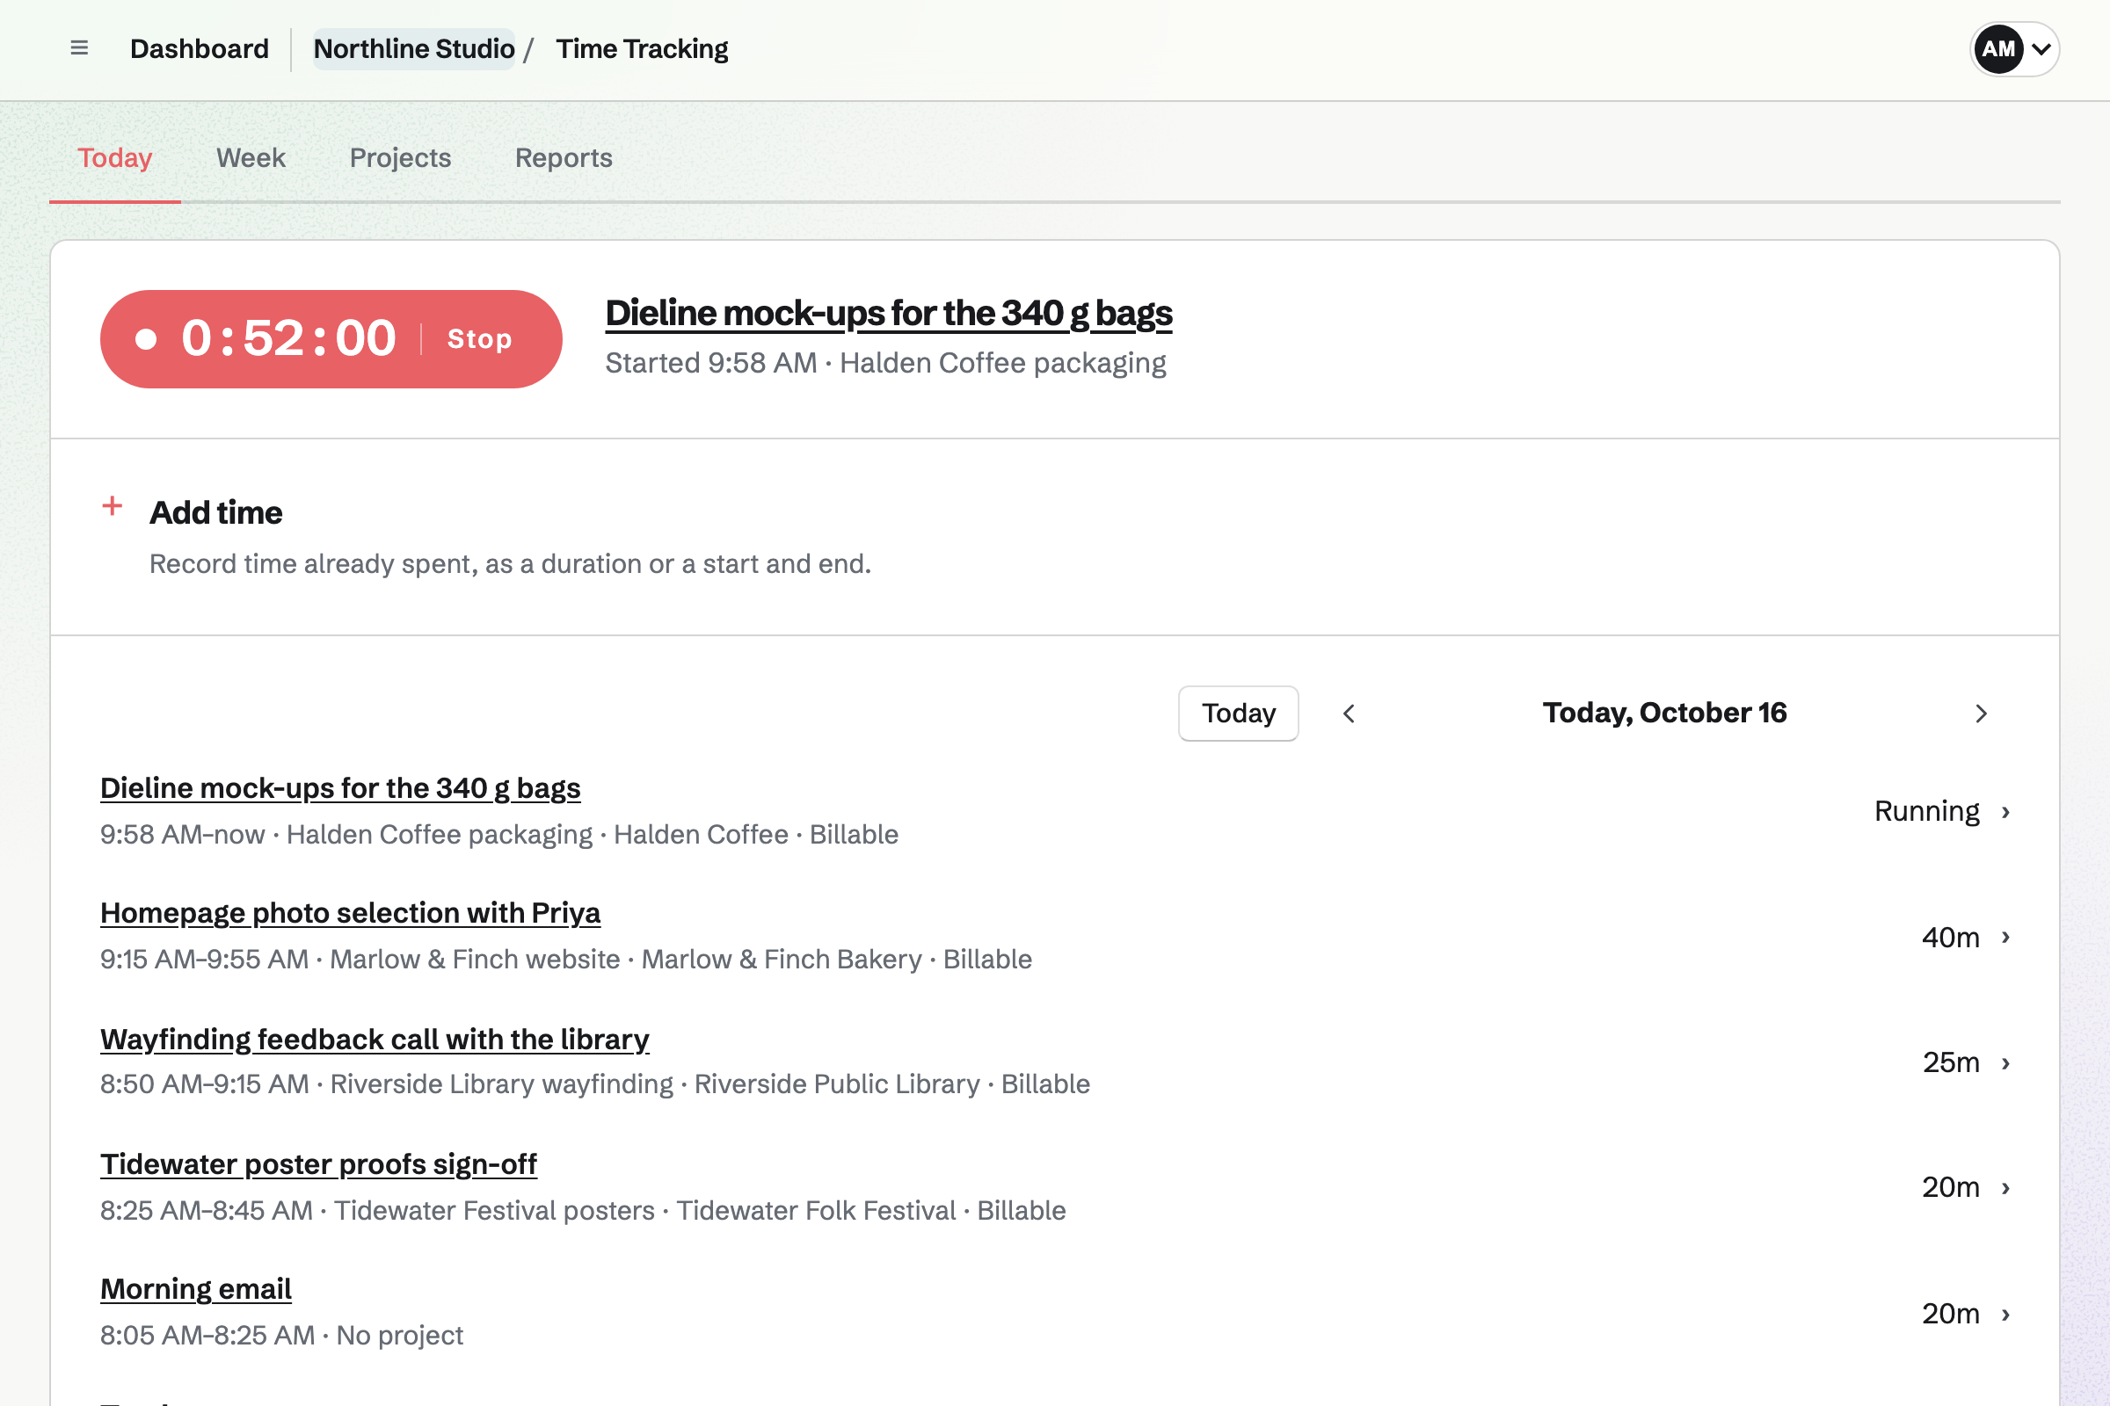Image resolution: width=2110 pixels, height=1406 pixels.
Task: Open the hamburger navigation menu
Action: (79, 48)
